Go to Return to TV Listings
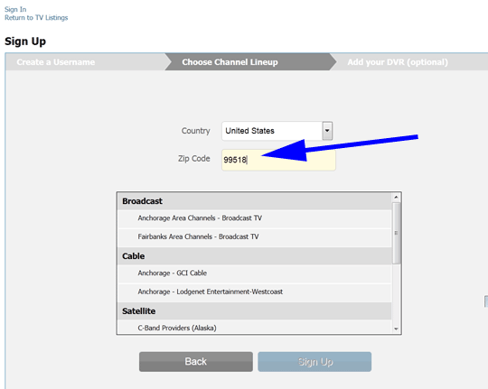This screenshot has width=488, height=389. coord(36,18)
